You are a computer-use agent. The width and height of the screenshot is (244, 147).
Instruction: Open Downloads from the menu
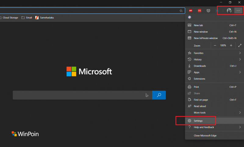point(214,66)
